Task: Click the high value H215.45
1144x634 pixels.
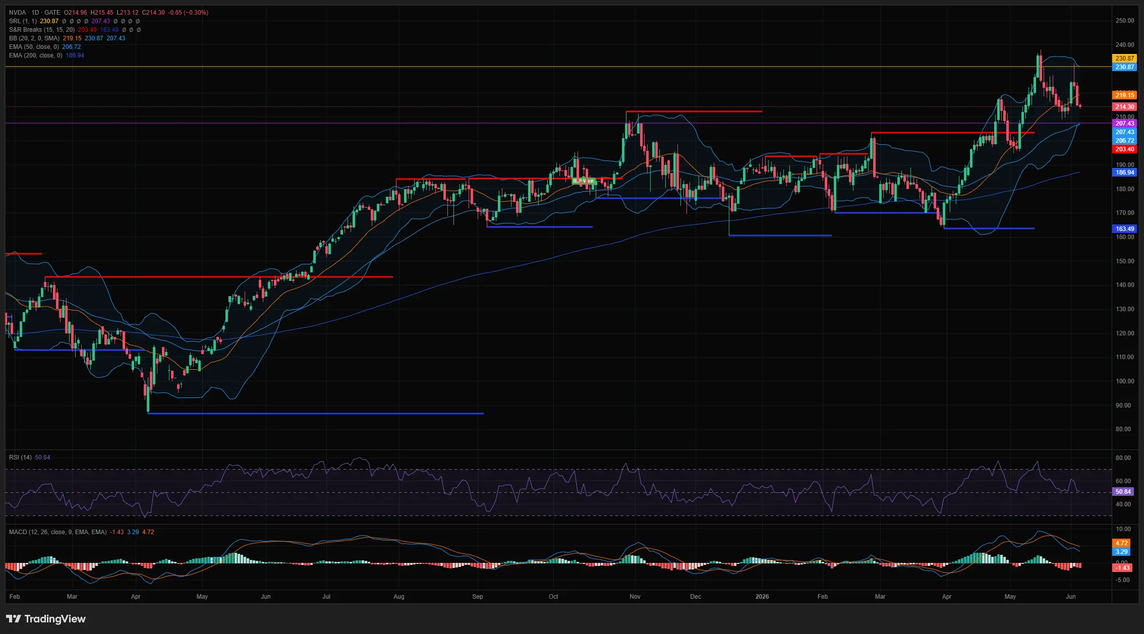Action: (102, 13)
